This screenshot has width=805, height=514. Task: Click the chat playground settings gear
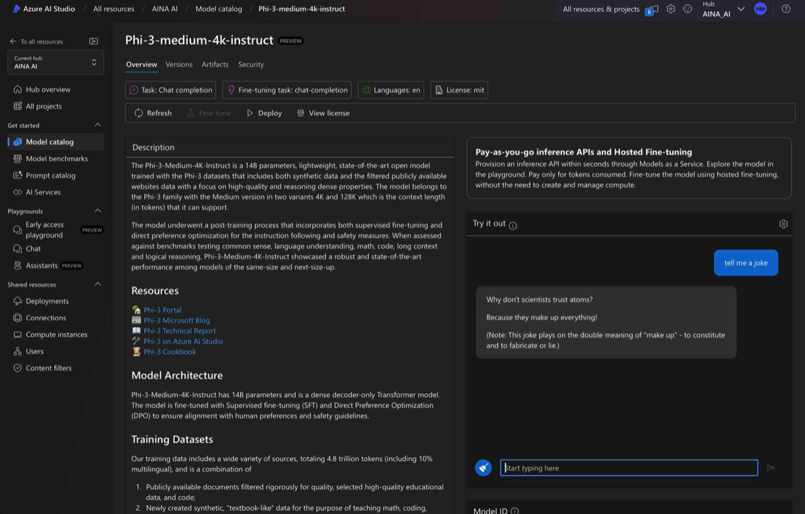783,224
